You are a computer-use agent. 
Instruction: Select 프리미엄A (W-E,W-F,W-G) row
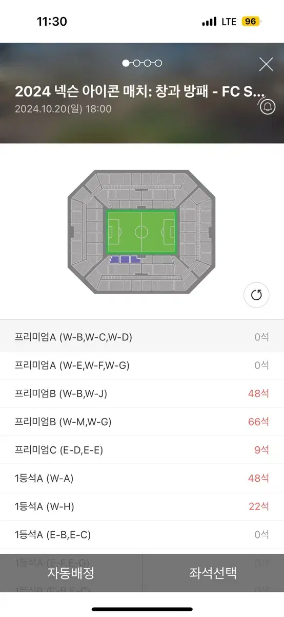pos(142,366)
